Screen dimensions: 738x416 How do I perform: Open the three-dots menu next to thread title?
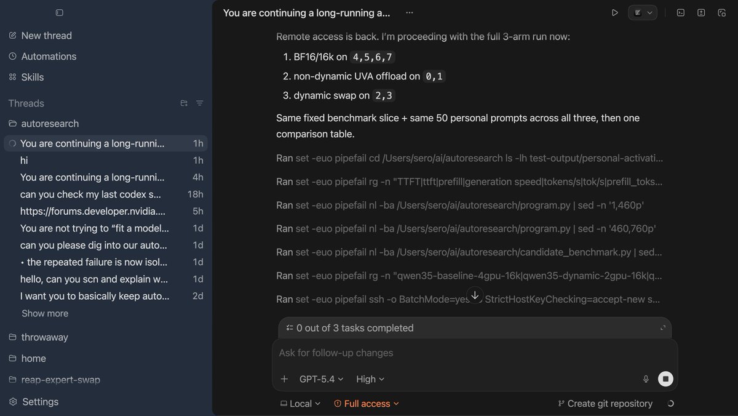[x=410, y=12]
